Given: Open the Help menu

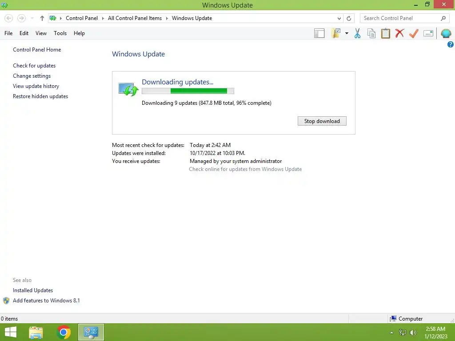Looking at the screenshot, I should click(x=79, y=33).
